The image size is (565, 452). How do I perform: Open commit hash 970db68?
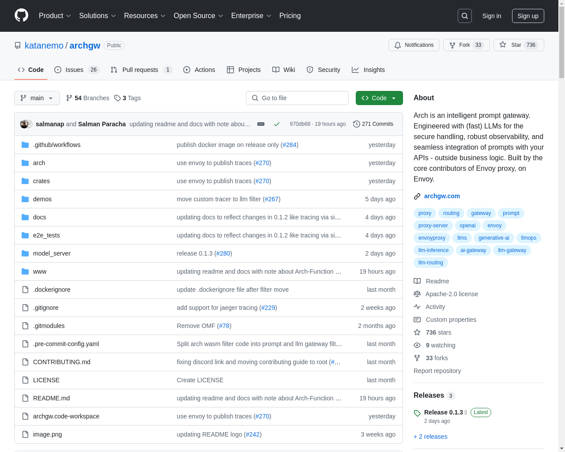pos(300,124)
